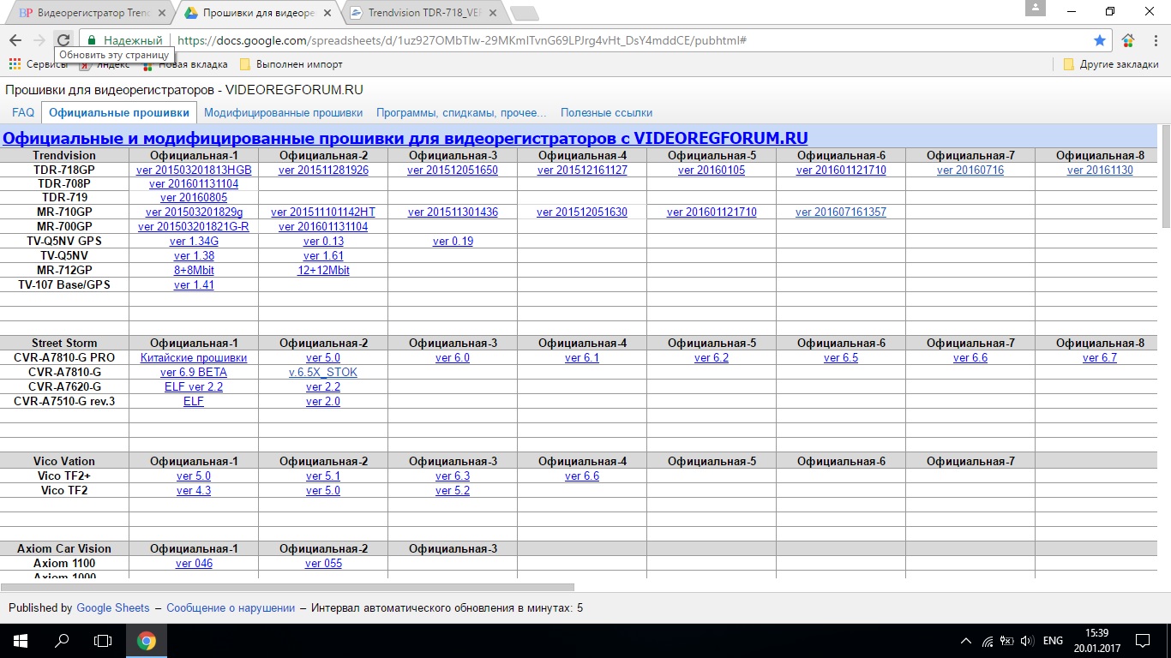Click the URL address bar

600,40
